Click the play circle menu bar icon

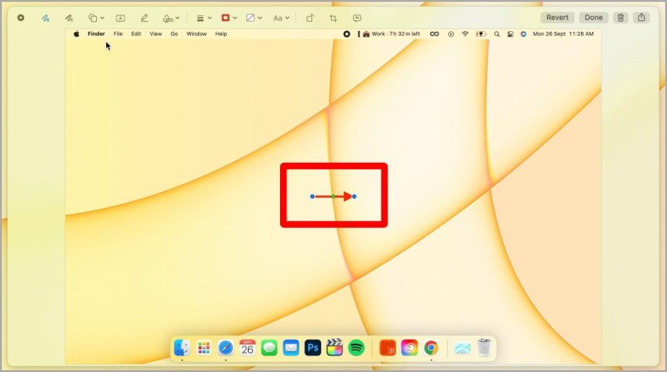coord(451,34)
